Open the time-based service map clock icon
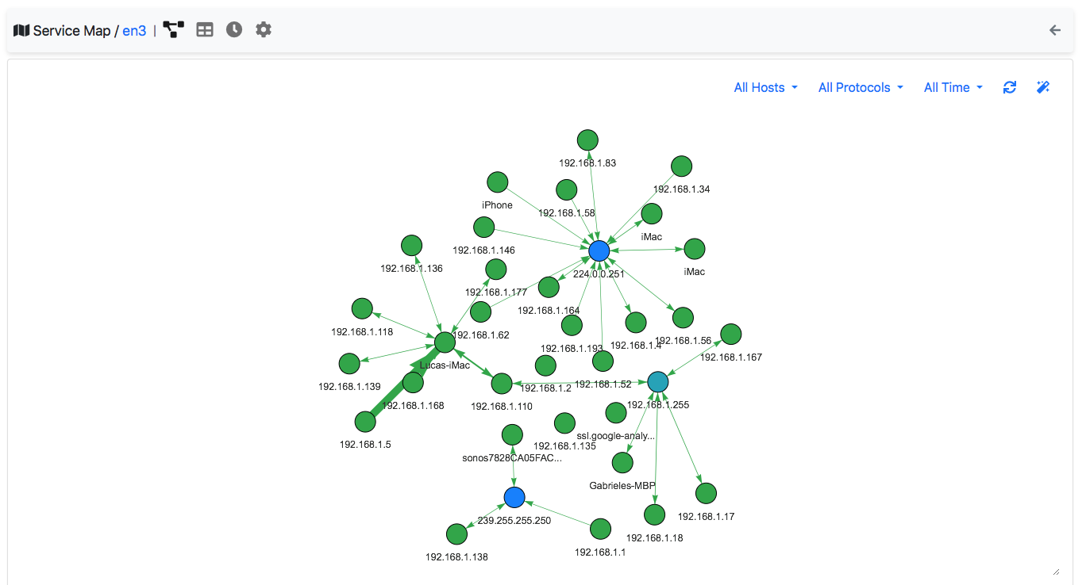1086x585 pixels. (x=233, y=29)
